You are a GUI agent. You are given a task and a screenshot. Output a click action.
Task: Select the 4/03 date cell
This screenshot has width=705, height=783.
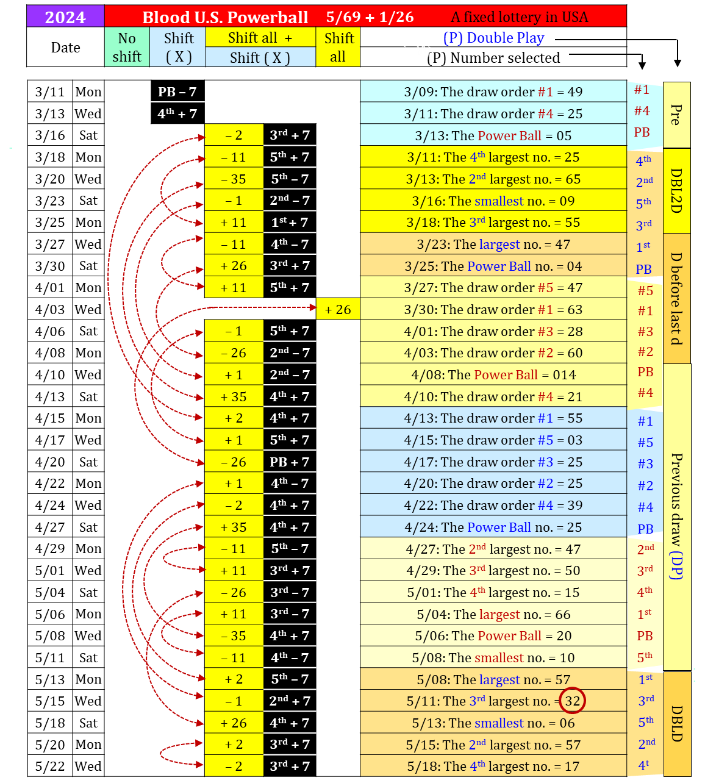coord(50,309)
